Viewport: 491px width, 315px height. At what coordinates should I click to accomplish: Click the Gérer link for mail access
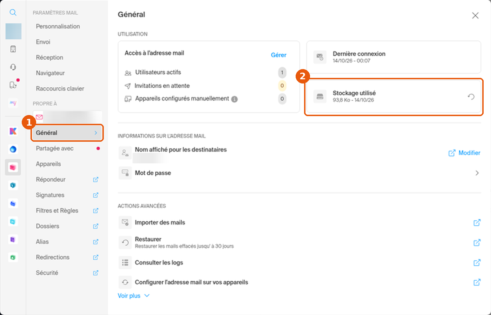coord(278,55)
